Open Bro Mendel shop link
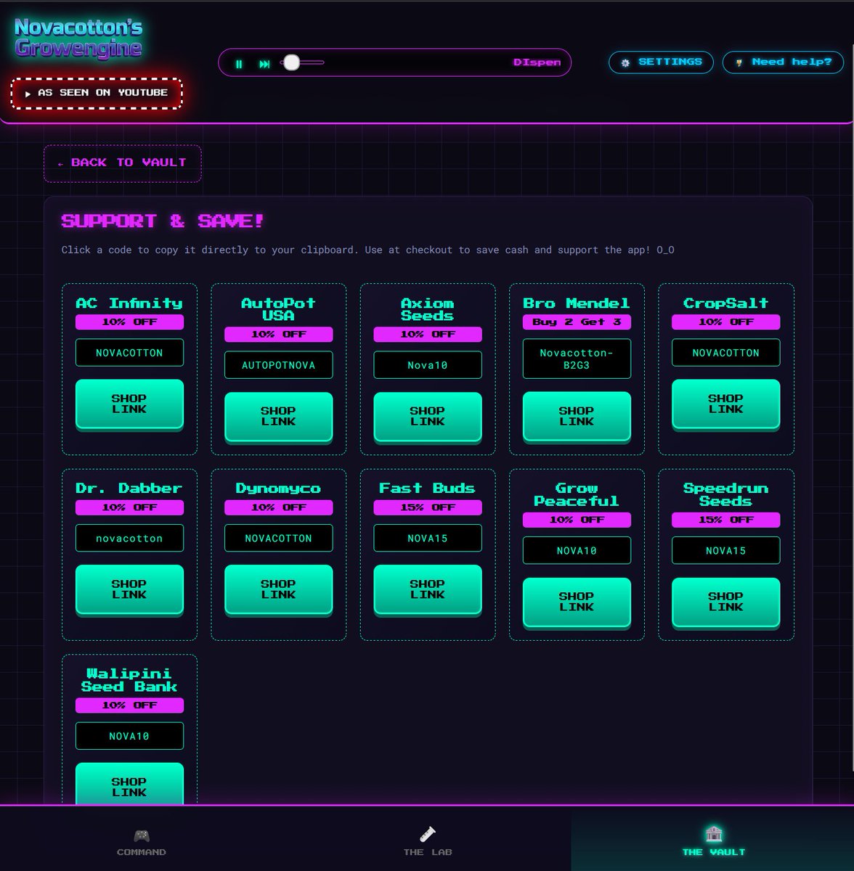854x871 pixels. pos(577,417)
